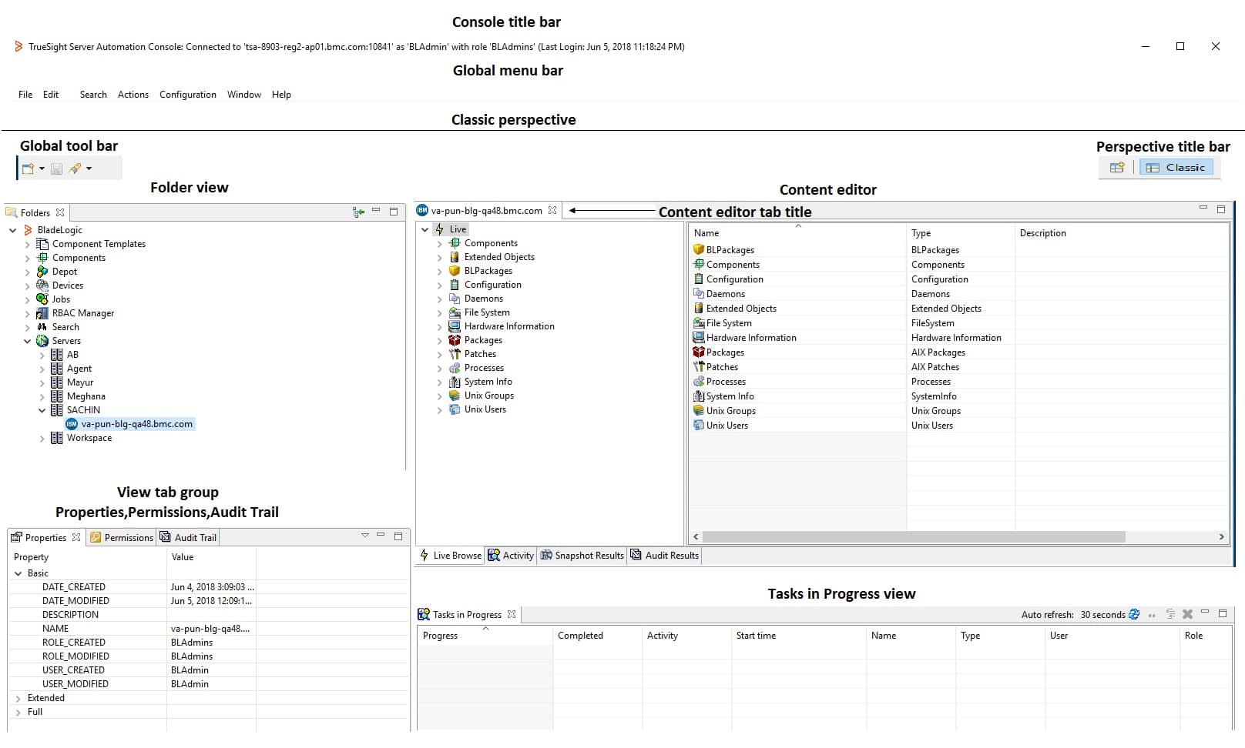
Task: Select the Unix Users row icon in table
Action: pos(699,426)
